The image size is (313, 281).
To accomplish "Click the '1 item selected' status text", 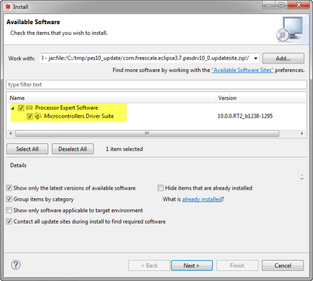I will click(124, 149).
